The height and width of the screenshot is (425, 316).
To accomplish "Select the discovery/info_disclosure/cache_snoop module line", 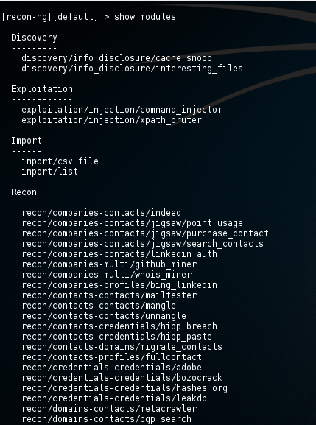I will click(117, 58).
